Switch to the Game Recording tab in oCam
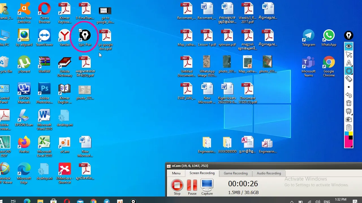This screenshot has width=362, height=203. pos(236,173)
